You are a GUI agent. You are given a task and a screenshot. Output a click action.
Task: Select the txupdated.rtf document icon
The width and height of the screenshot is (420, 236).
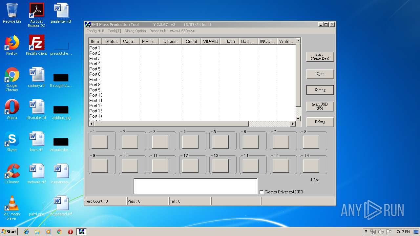61,206
